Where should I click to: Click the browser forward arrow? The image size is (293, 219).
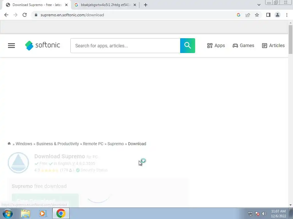15,15
